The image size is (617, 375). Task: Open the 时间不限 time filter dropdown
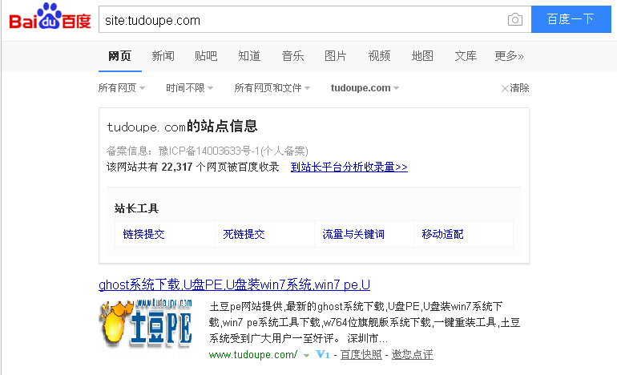point(189,88)
